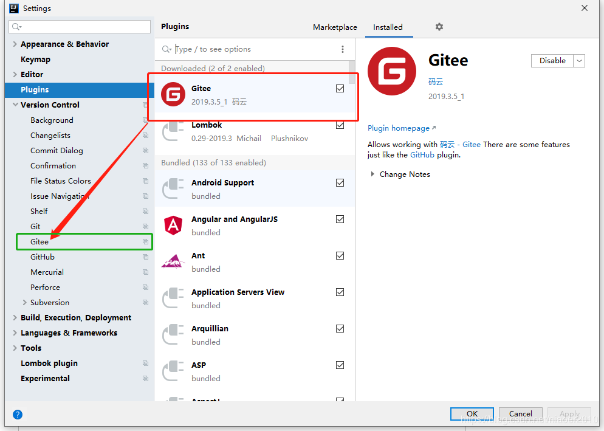
Task: Uncheck the Application Servers View plugin
Action: click(340, 292)
